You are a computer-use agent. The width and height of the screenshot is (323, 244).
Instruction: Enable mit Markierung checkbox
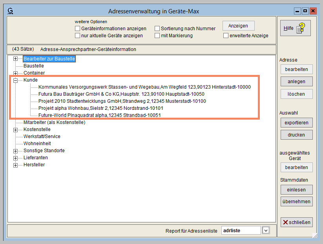(157, 36)
